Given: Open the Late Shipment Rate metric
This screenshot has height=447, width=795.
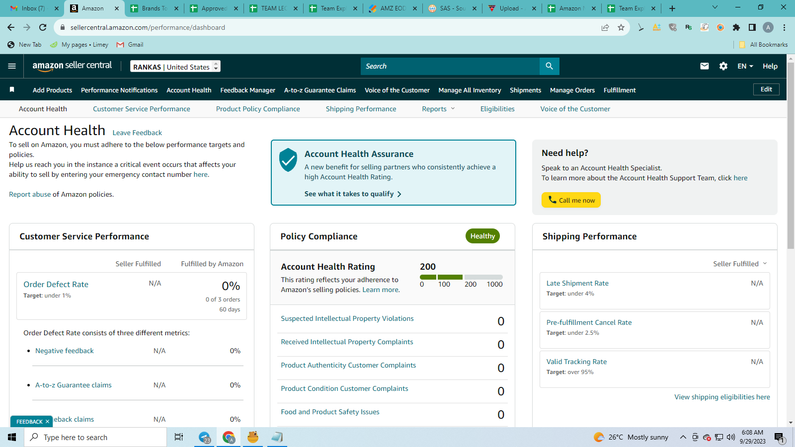Looking at the screenshot, I should [577, 283].
